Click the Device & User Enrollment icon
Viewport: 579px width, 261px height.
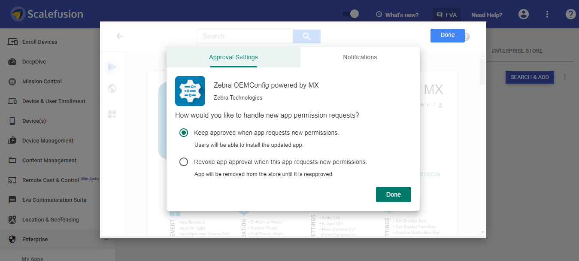tap(13, 101)
